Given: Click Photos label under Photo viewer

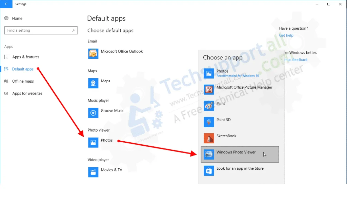Looking at the screenshot, I should click(107, 140).
